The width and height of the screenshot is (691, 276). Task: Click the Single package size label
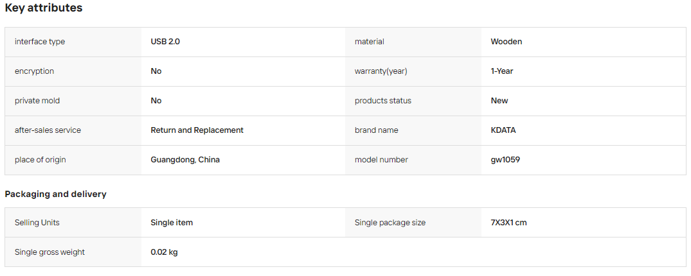(390, 223)
